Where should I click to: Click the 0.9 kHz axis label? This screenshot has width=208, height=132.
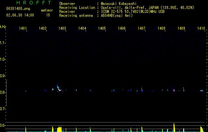[3, 76]
